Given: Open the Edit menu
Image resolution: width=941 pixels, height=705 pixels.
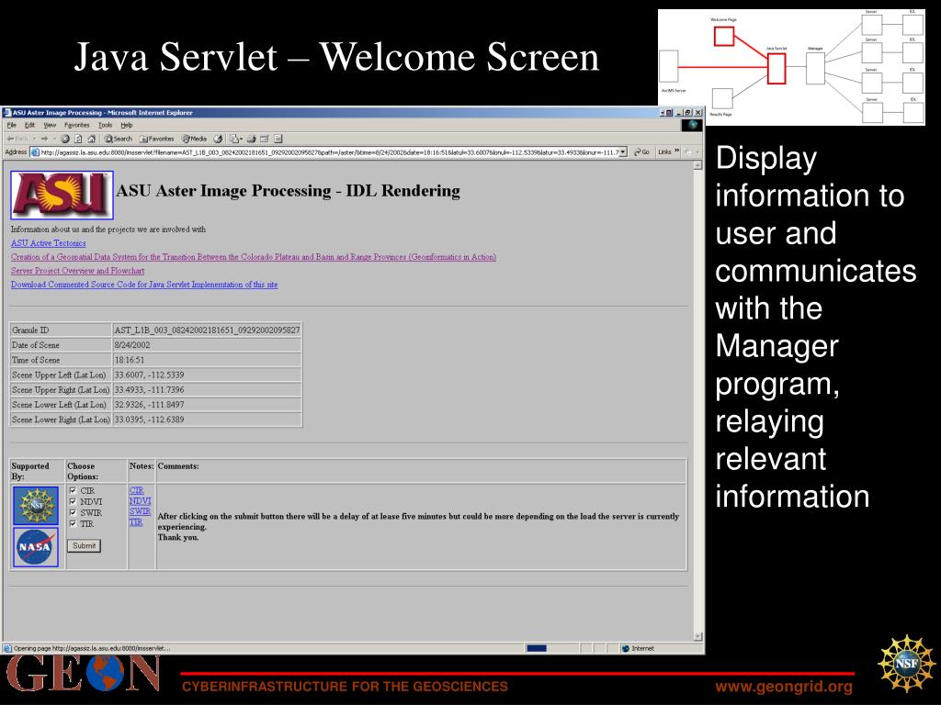Looking at the screenshot, I should (x=29, y=125).
